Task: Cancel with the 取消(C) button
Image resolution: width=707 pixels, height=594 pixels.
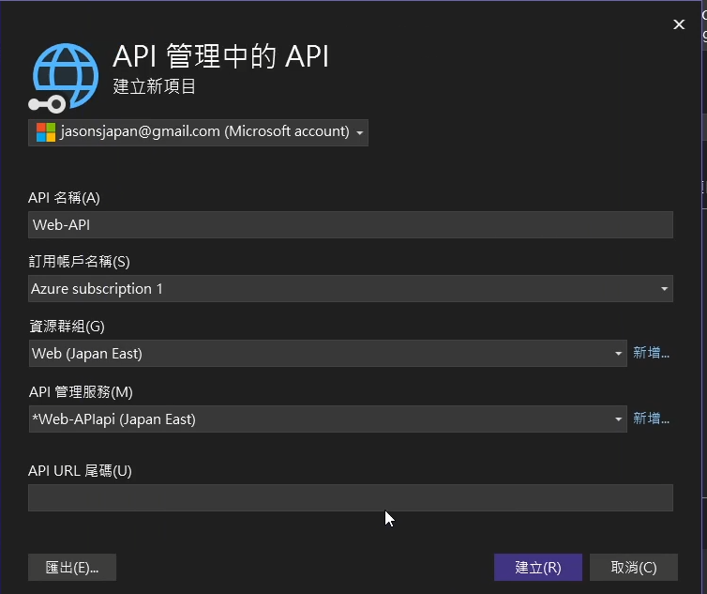Action: point(634,568)
